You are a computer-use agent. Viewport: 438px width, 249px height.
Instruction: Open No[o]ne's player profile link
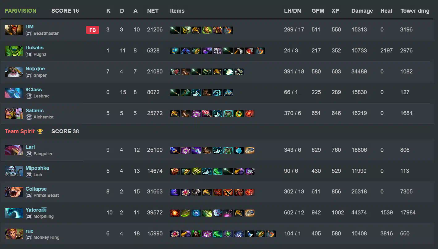point(35,68)
